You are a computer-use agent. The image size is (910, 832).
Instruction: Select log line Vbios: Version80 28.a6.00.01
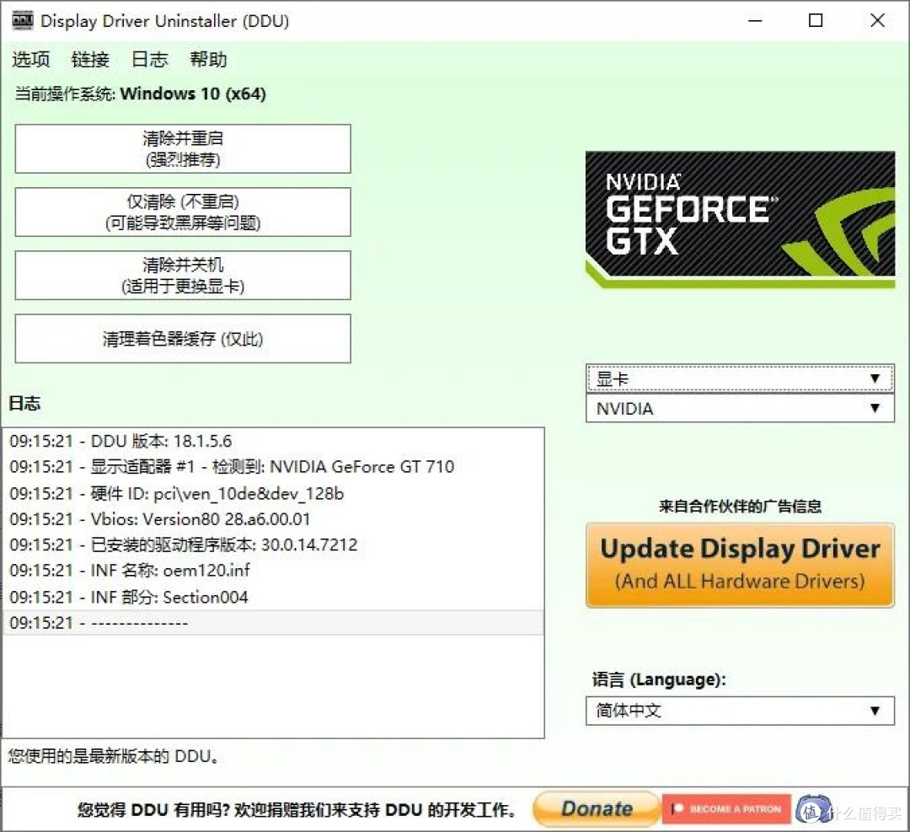[x=273, y=519]
